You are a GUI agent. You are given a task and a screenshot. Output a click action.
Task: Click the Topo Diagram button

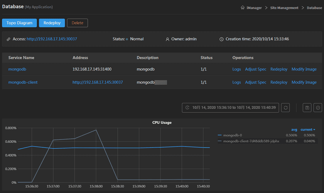point(19,23)
